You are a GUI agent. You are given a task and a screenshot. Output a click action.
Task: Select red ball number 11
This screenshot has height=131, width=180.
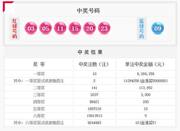click(x=60, y=28)
